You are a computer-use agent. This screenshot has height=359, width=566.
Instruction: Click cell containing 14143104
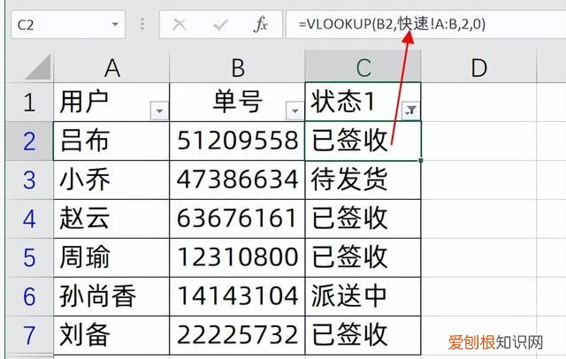coord(237,296)
